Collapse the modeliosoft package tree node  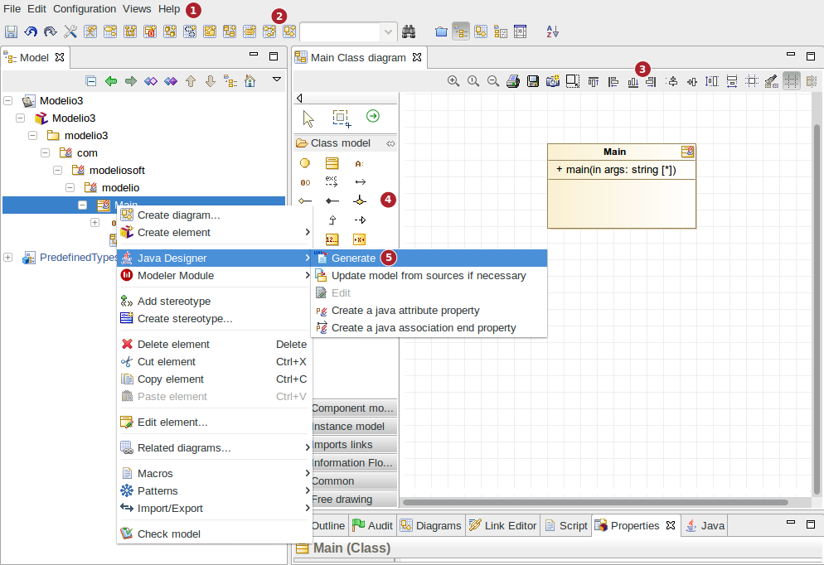tap(59, 171)
